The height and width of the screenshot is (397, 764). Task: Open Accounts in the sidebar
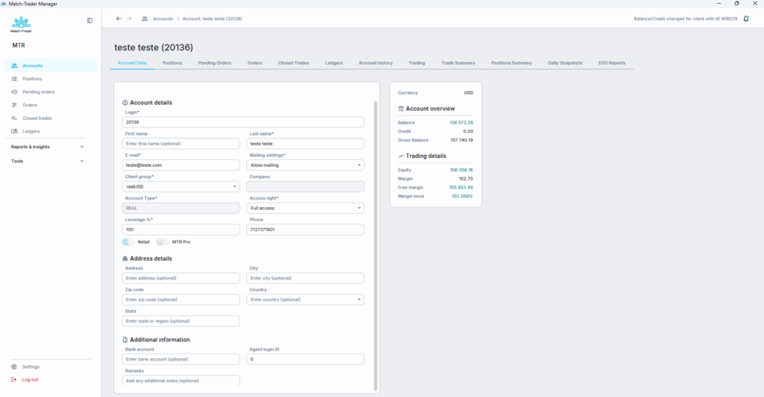51,66
